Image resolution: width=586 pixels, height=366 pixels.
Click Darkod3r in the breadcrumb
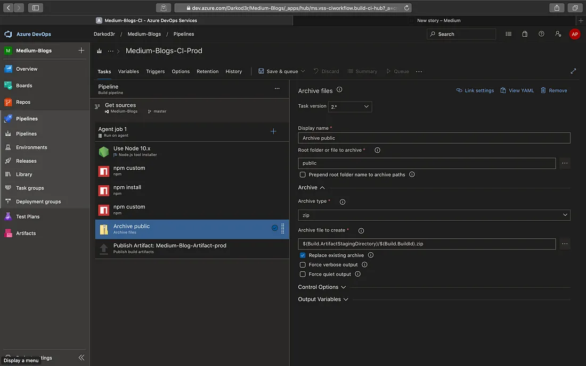point(104,34)
